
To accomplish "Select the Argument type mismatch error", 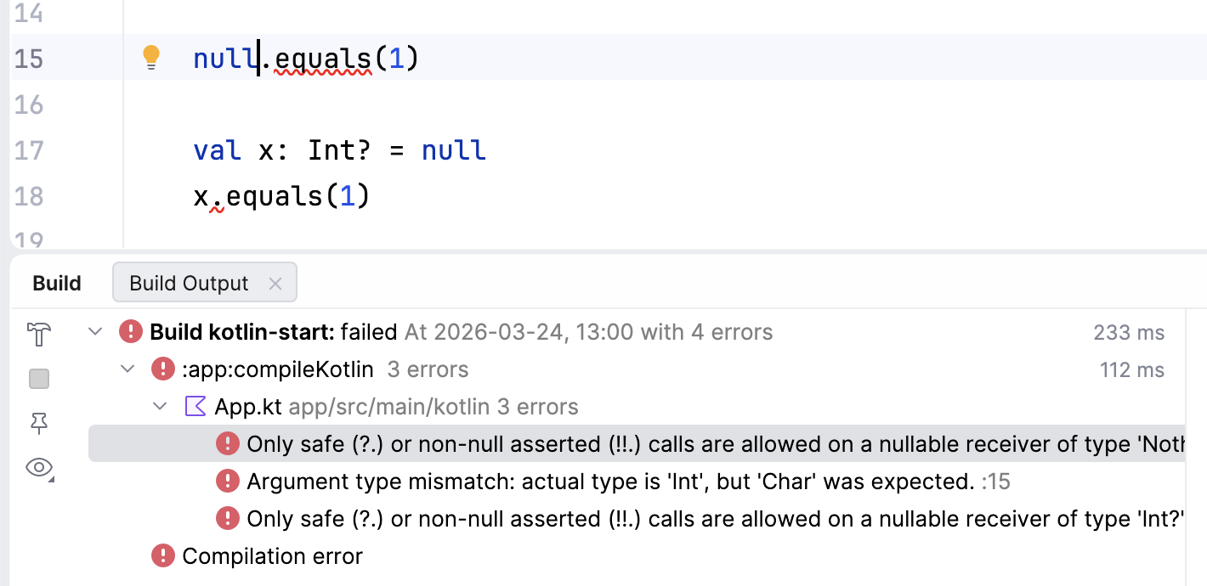I will point(609,482).
